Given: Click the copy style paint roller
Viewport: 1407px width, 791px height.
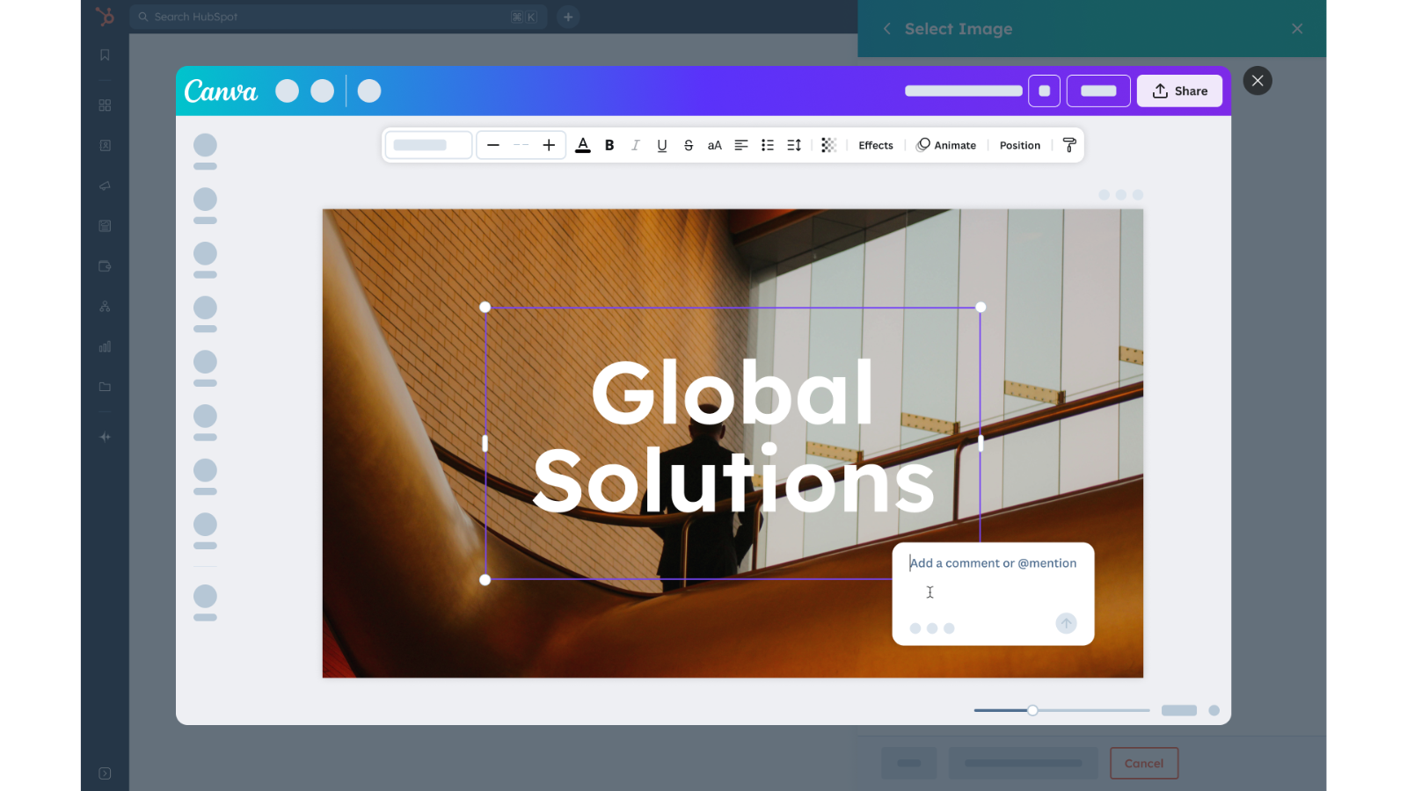Looking at the screenshot, I should tap(1069, 145).
